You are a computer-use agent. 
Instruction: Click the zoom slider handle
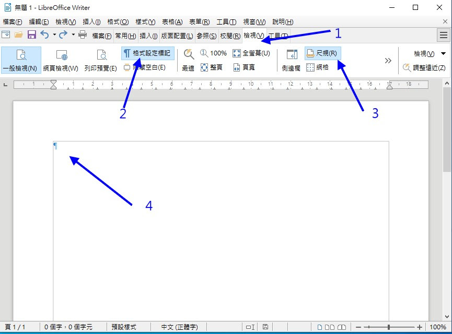tap(389, 327)
